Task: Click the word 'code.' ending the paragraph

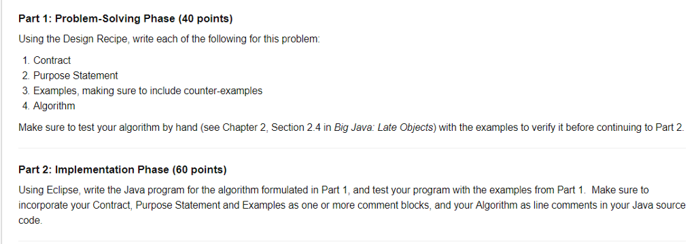Action: point(31,220)
